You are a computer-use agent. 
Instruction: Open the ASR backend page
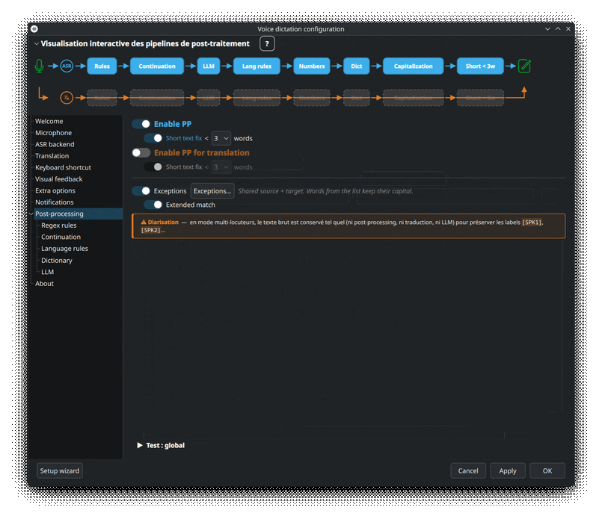tap(55, 144)
